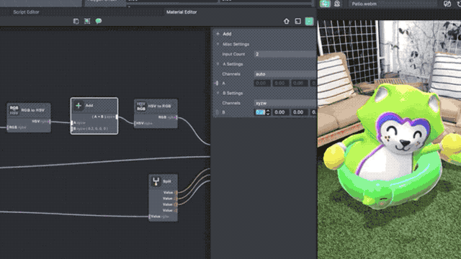The height and width of the screenshot is (259, 461).
Task: Click the frame-all icon in Material Editor toolbar
Action: tap(87, 21)
